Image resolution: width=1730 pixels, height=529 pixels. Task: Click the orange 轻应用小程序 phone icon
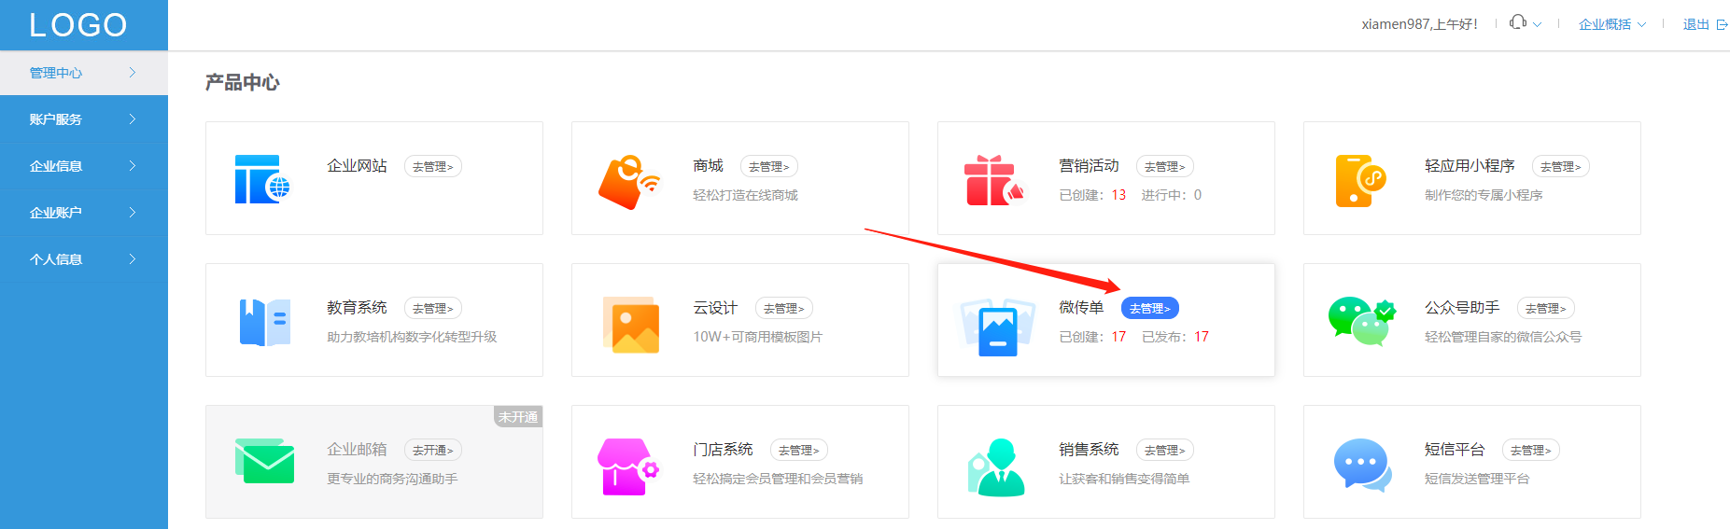click(x=1359, y=180)
